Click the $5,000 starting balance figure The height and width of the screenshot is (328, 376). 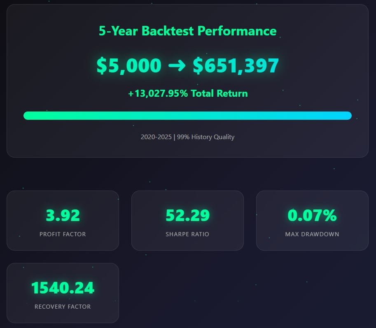129,65
